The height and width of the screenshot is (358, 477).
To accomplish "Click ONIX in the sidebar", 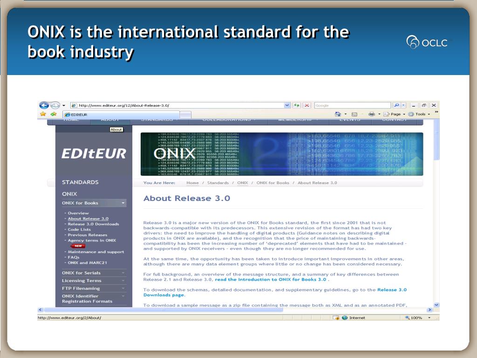I will (69, 194).
